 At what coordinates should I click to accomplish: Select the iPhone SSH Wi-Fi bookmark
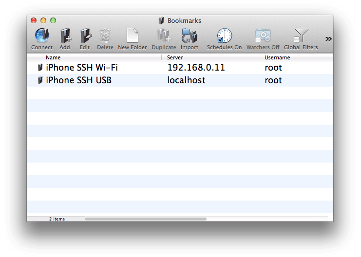pos(81,68)
